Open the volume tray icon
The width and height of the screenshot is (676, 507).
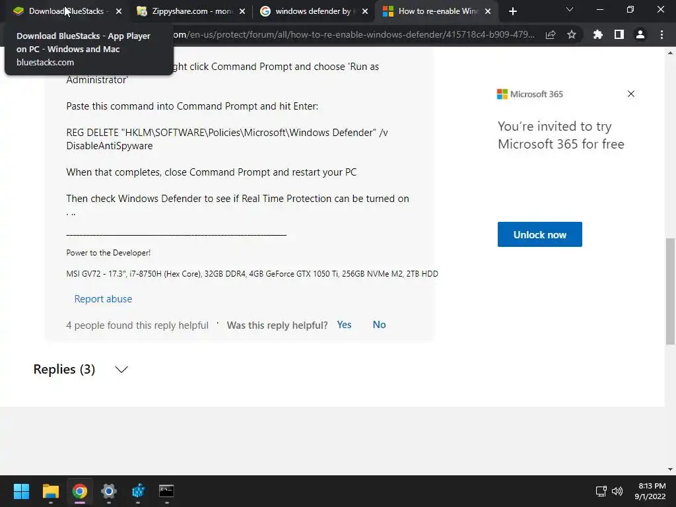617,491
